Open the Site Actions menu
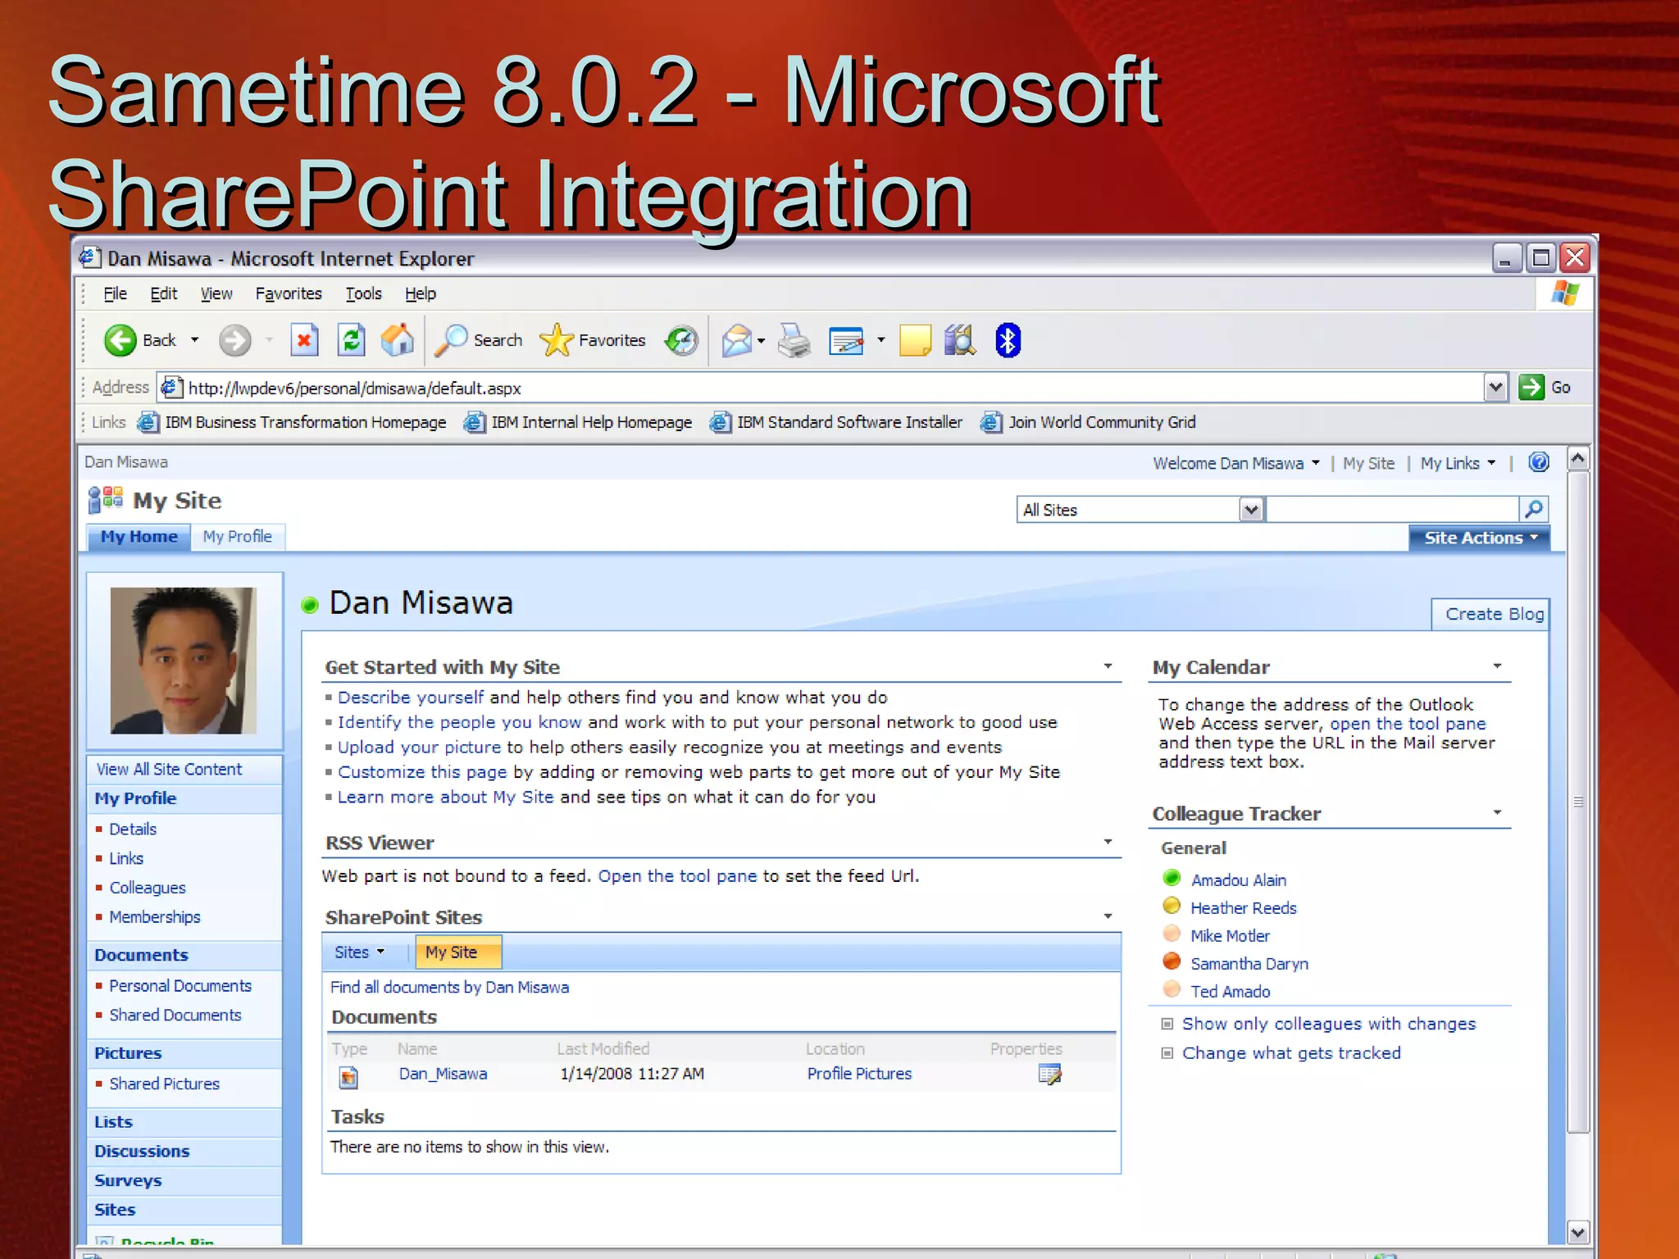 click(x=1479, y=538)
